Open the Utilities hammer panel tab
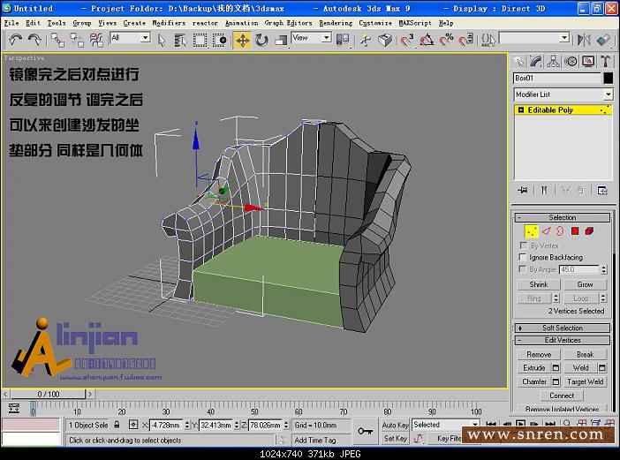This screenshot has width=620, height=460. [605, 61]
